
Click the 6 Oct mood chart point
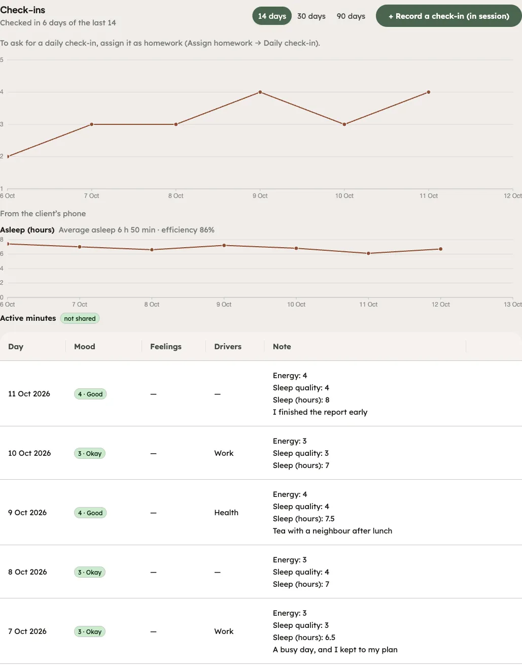(8, 156)
